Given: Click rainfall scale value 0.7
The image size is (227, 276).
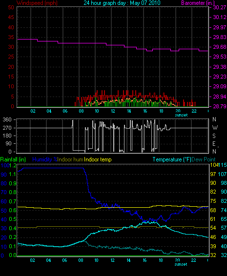Looking at the screenshot, I should coord(13,201).
